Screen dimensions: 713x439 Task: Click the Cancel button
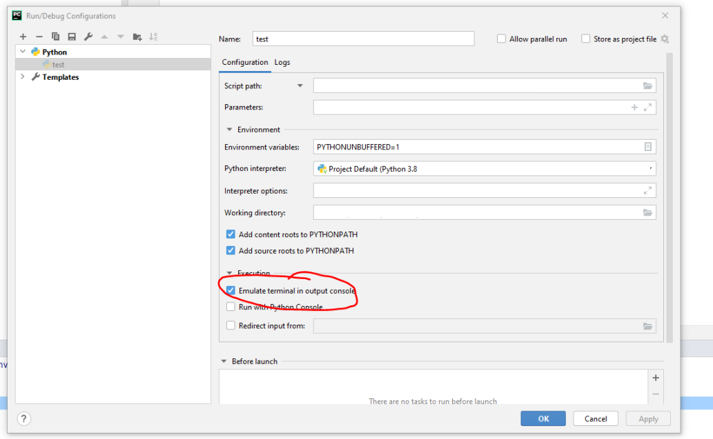pos(596,418)
